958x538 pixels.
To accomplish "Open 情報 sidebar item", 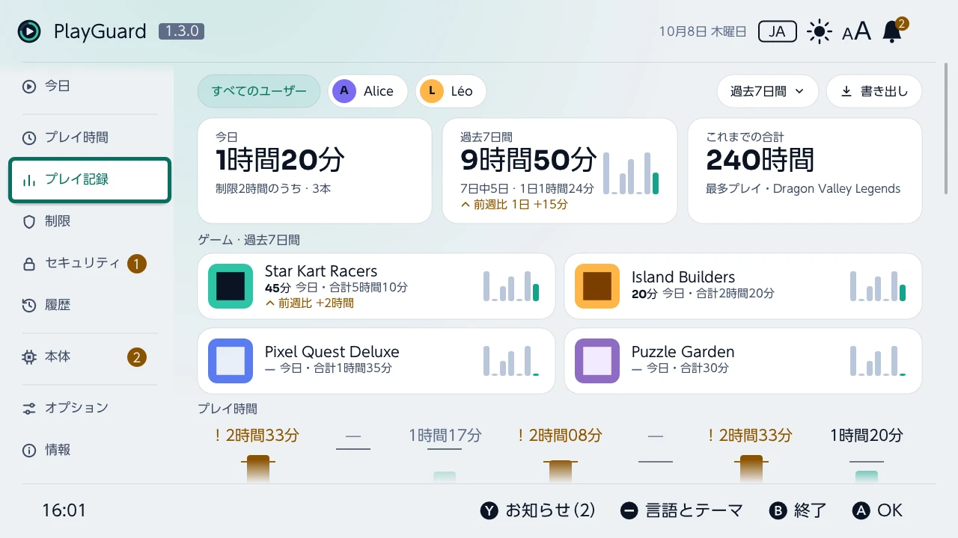I will (x=90, y=450).
